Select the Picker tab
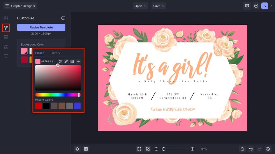275x154 pixels. click(x=39, y=53)
